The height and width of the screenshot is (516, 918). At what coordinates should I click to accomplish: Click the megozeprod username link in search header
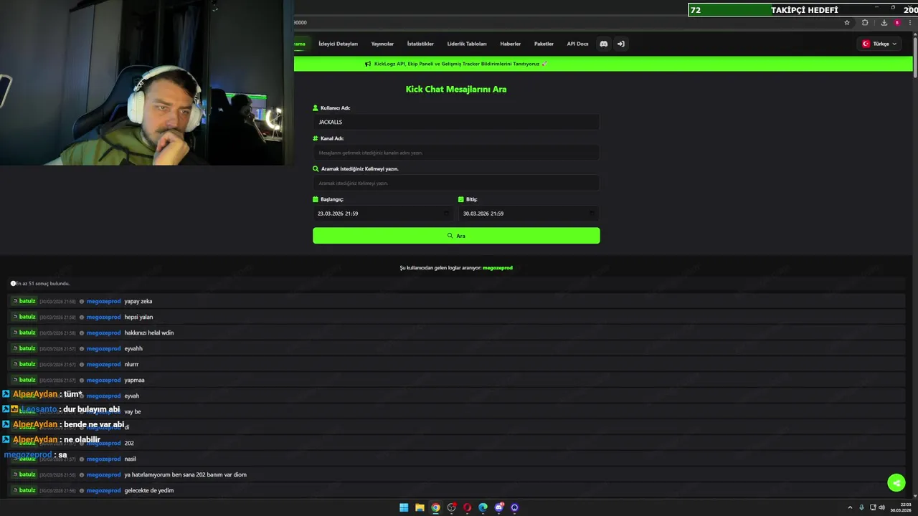pyautogui.click(x=498, y=268)
